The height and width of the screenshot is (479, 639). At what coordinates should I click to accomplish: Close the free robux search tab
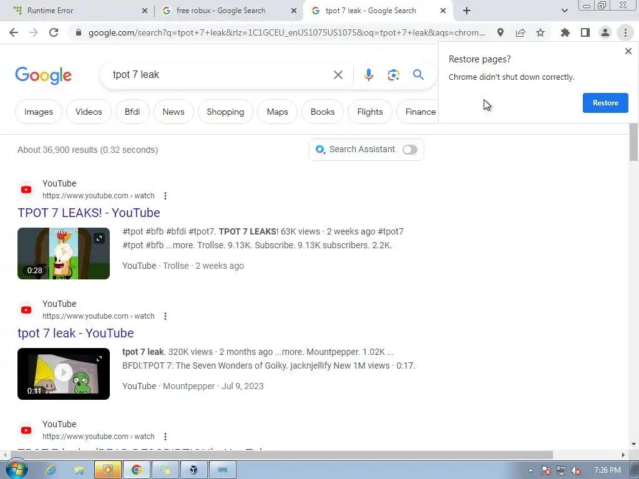click(294, 11)
